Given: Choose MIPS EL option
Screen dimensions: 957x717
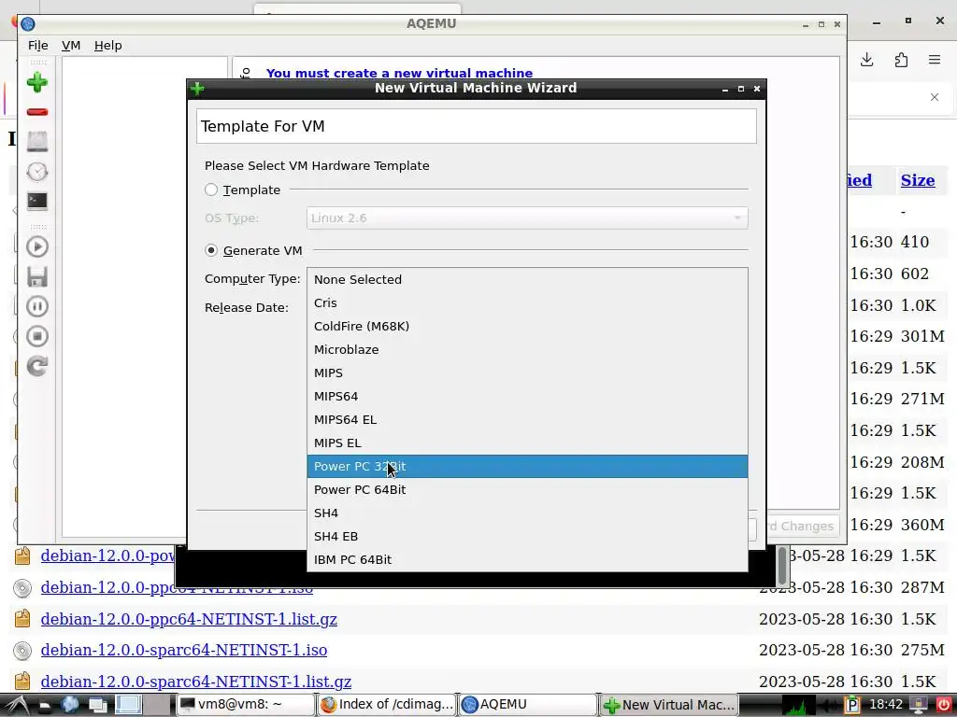Looking at the screenshot, I should click(527, 443).
